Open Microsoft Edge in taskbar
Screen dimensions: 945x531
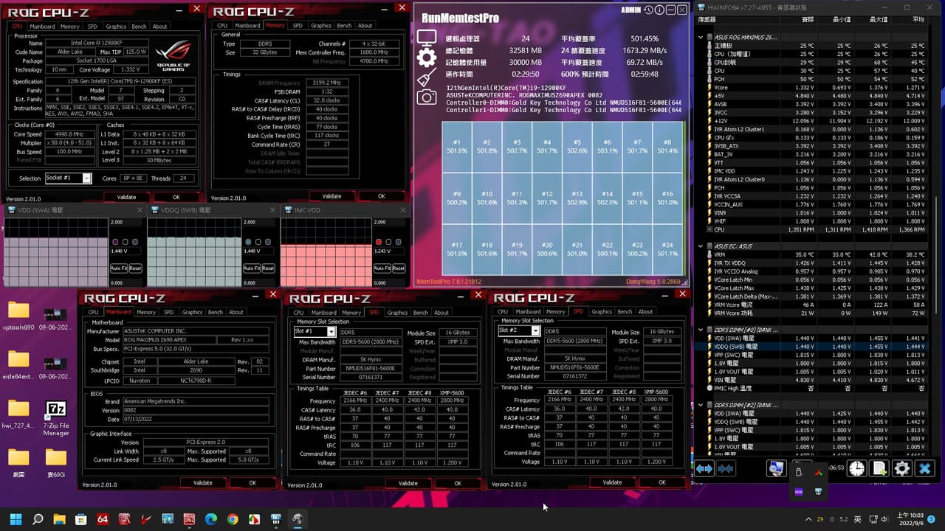[x=211, y=519]
